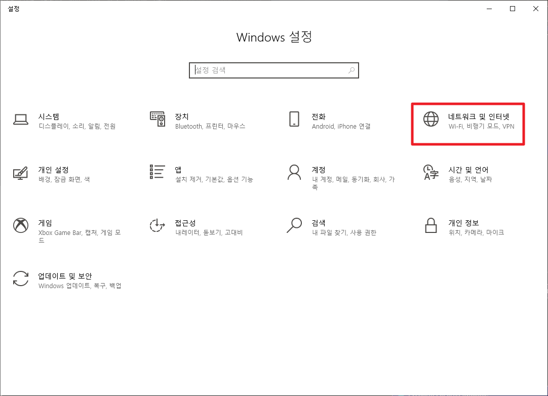Select the 게임 title label
Viewport: 548px width, 396px height.
click(x=45, y=223)
